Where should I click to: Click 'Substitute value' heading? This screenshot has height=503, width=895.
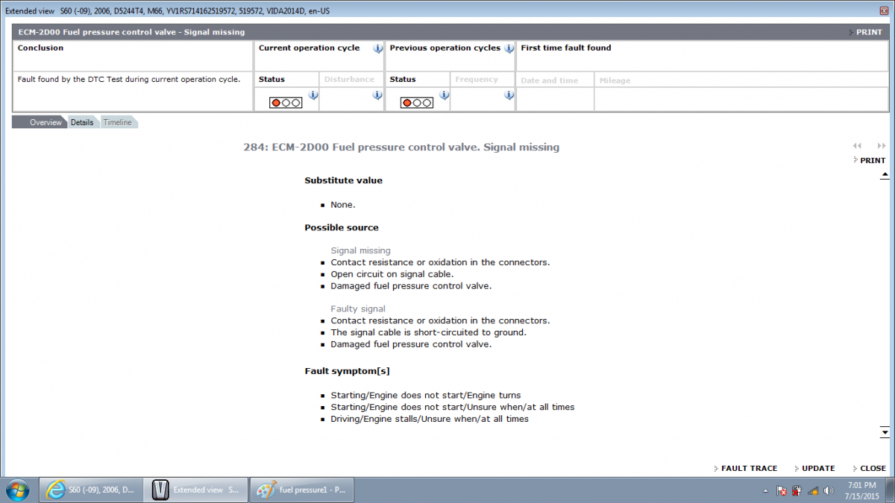coord(343,180)
